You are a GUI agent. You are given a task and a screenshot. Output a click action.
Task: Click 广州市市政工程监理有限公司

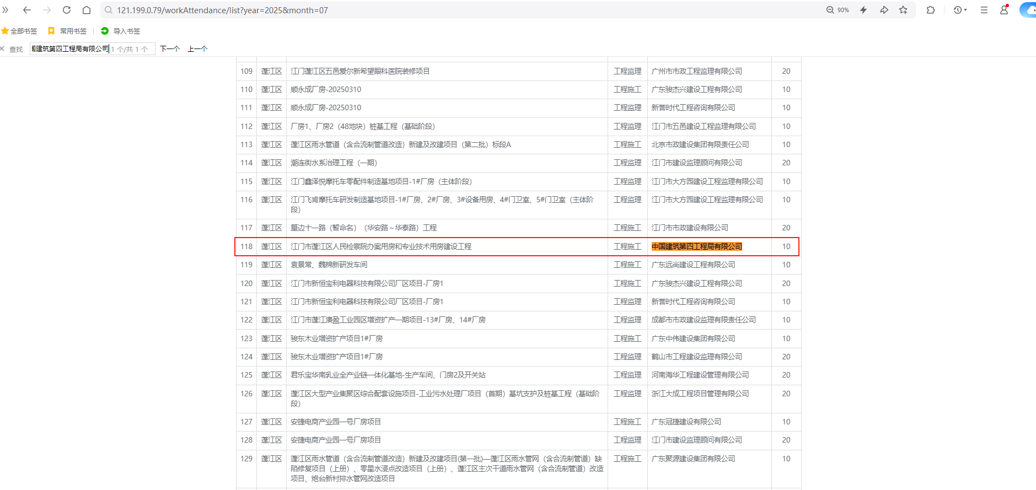[x=697, y=71]
